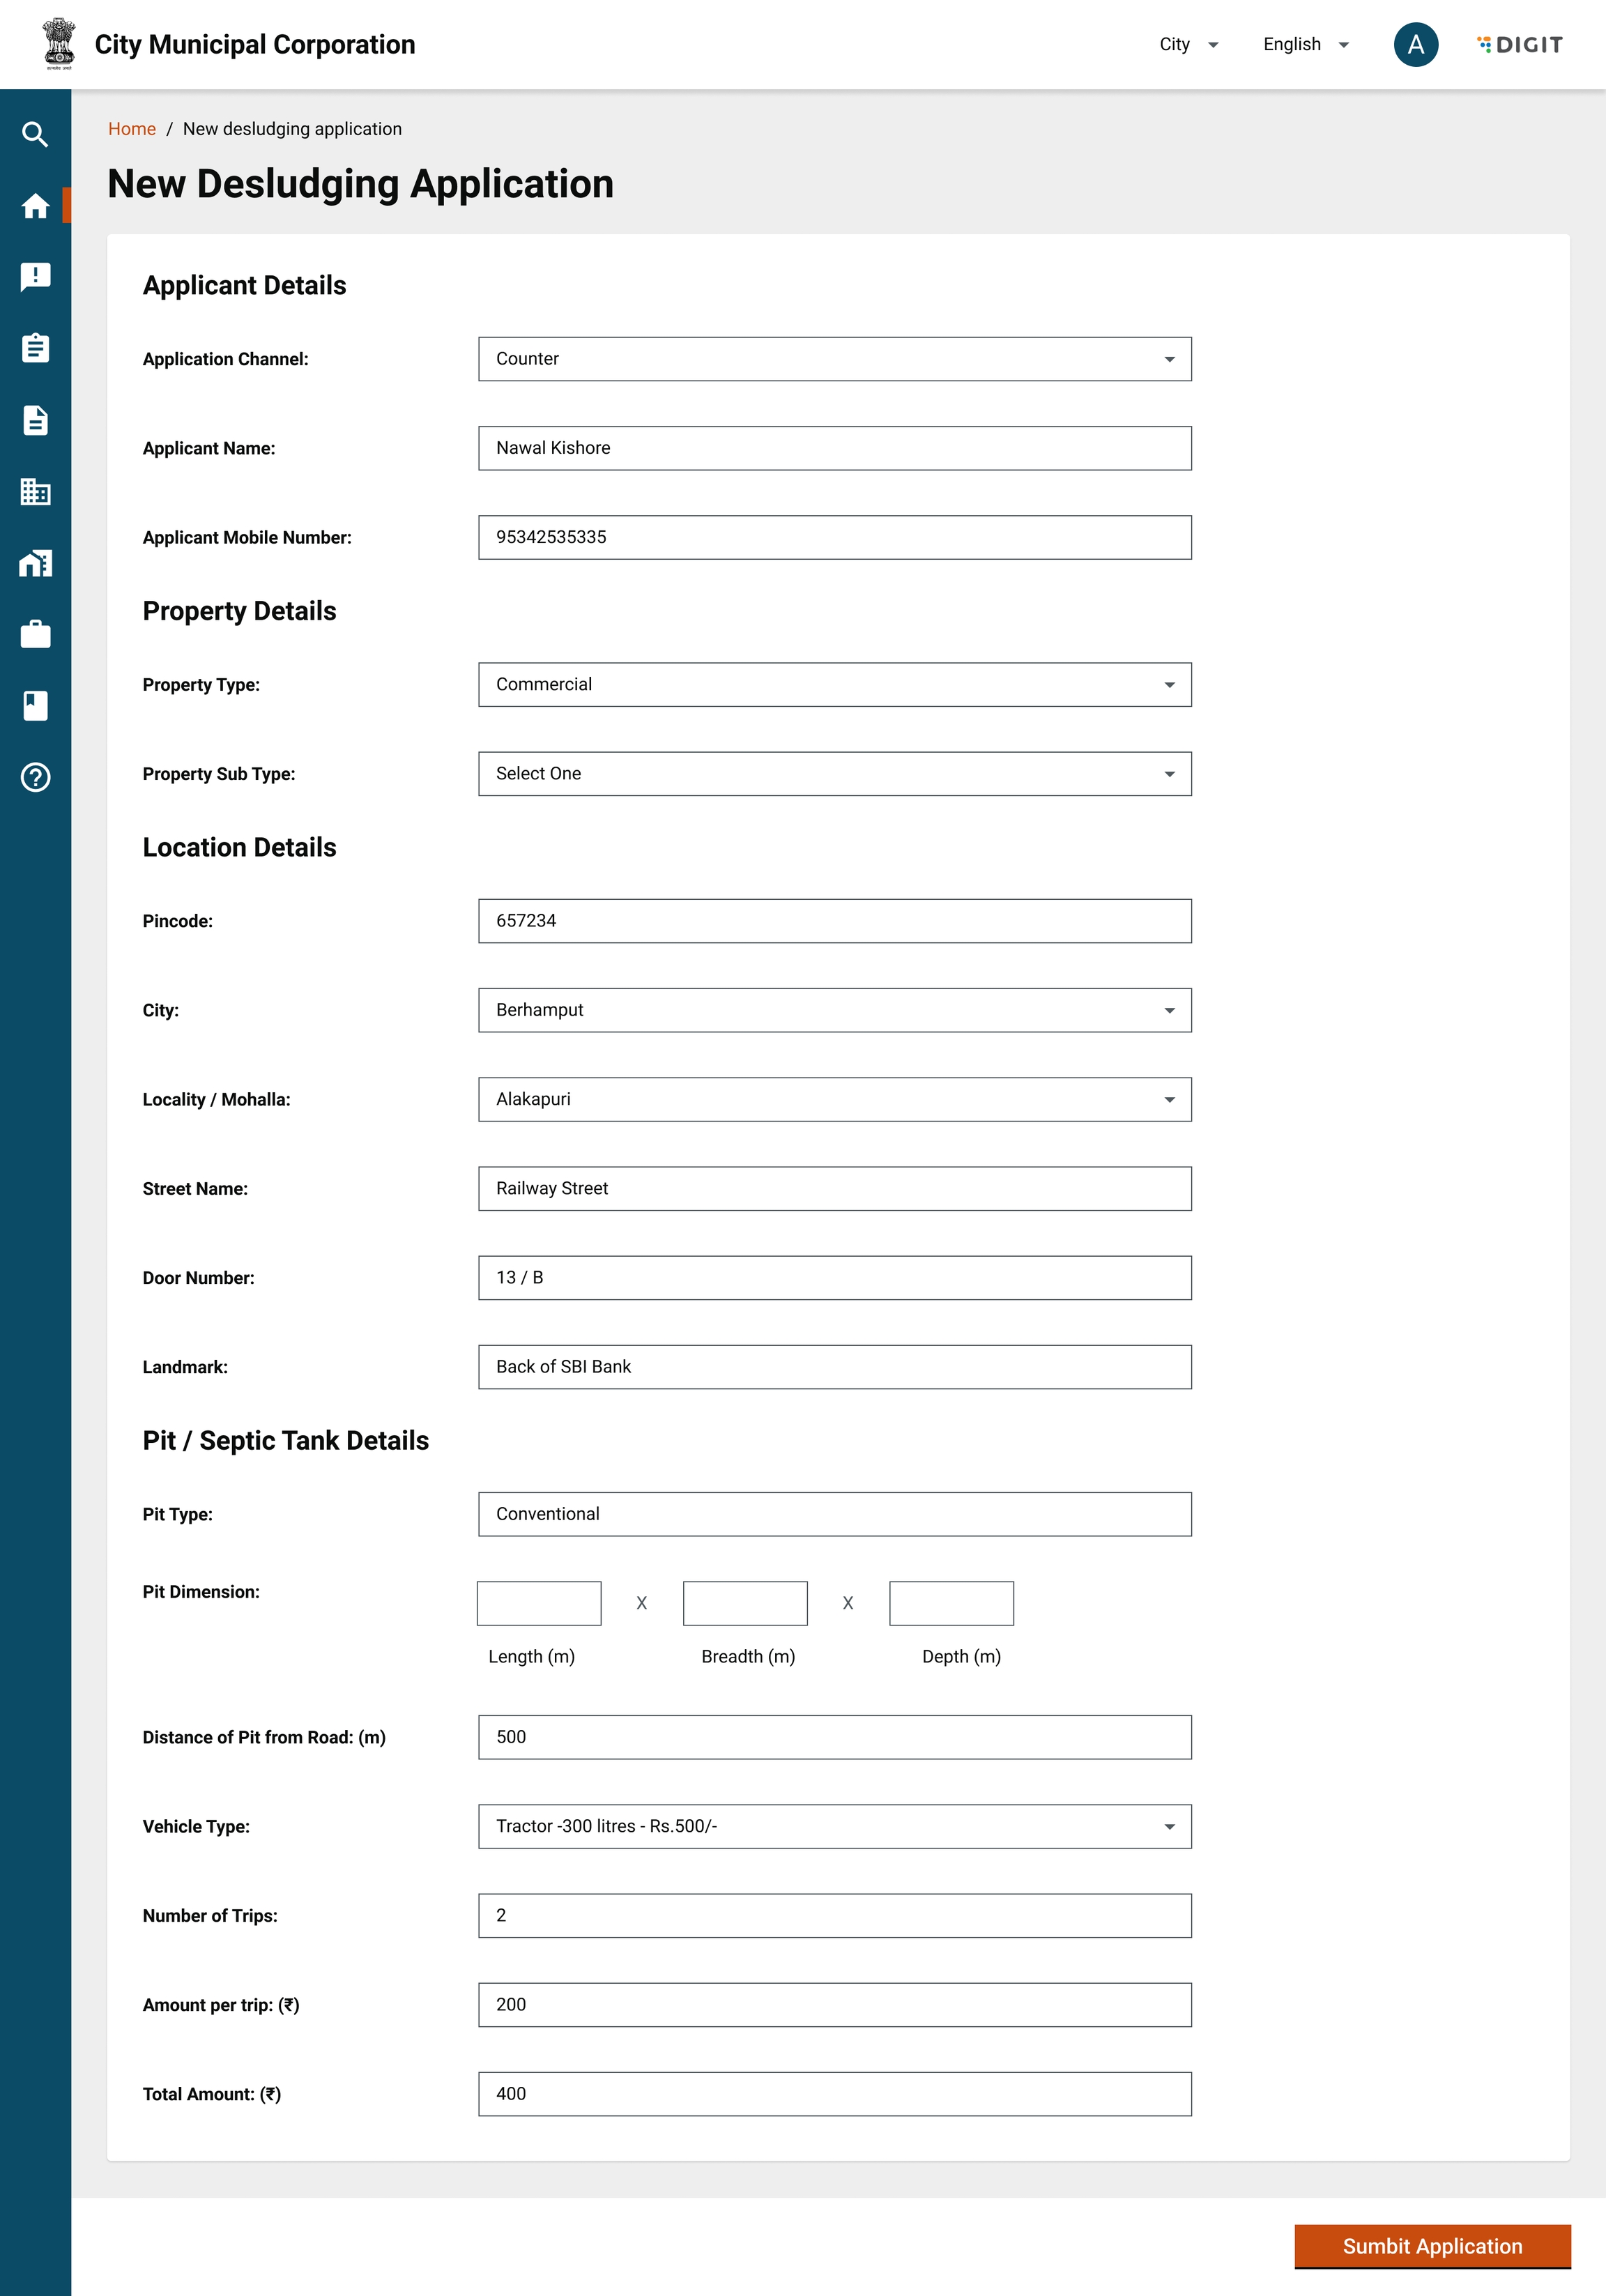
Task: Click the help question mark icon
Action: (x=35, y=777)
